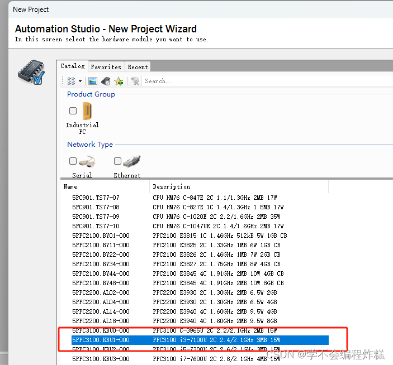Select module 5PPC3100.KBU3-000
Viewport: 393px width, 365px height.
pyautogui.click(x=101, y=359)
